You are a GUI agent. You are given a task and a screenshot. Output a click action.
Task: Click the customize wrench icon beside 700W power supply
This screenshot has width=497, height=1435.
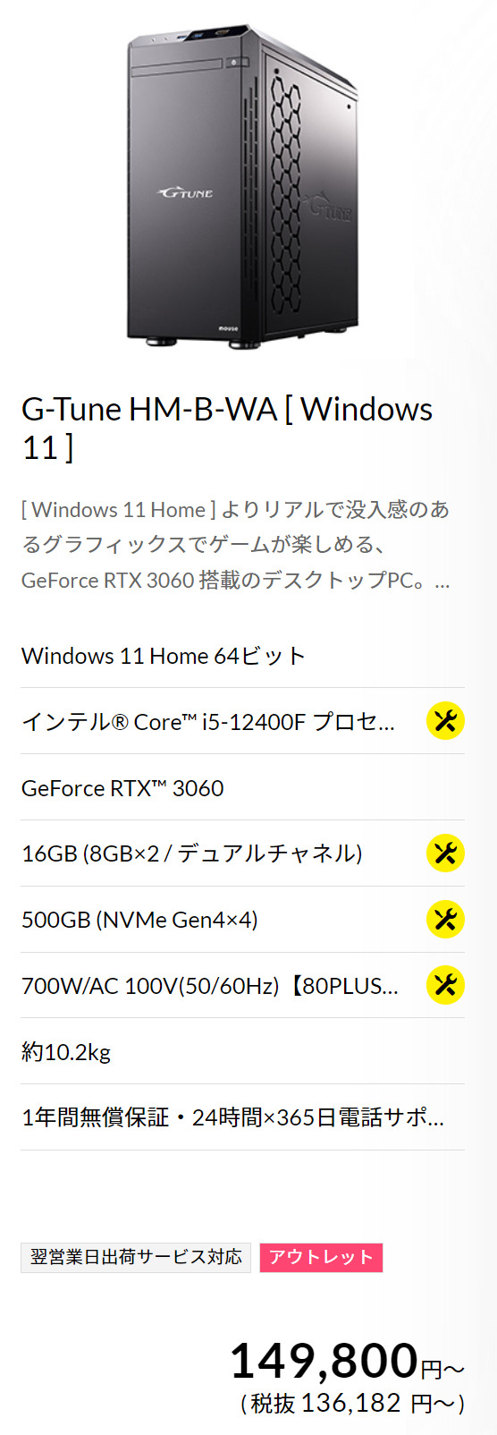tap(445, 985)
